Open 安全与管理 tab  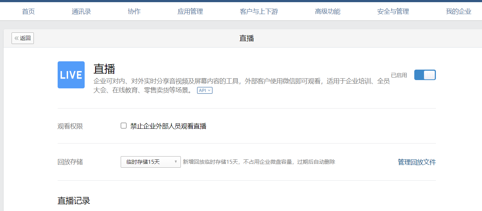tap(393, 12)
